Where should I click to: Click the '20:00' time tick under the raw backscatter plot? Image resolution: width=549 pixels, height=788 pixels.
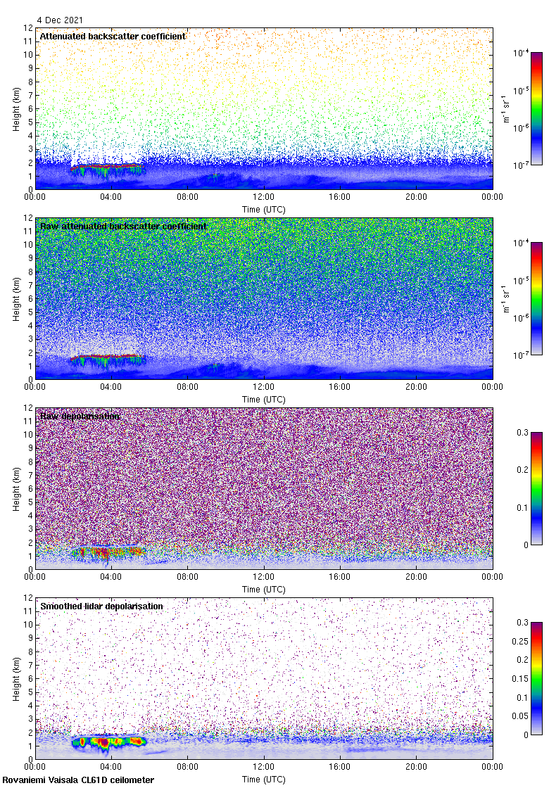pyautogui.click(x=416, y=387)
